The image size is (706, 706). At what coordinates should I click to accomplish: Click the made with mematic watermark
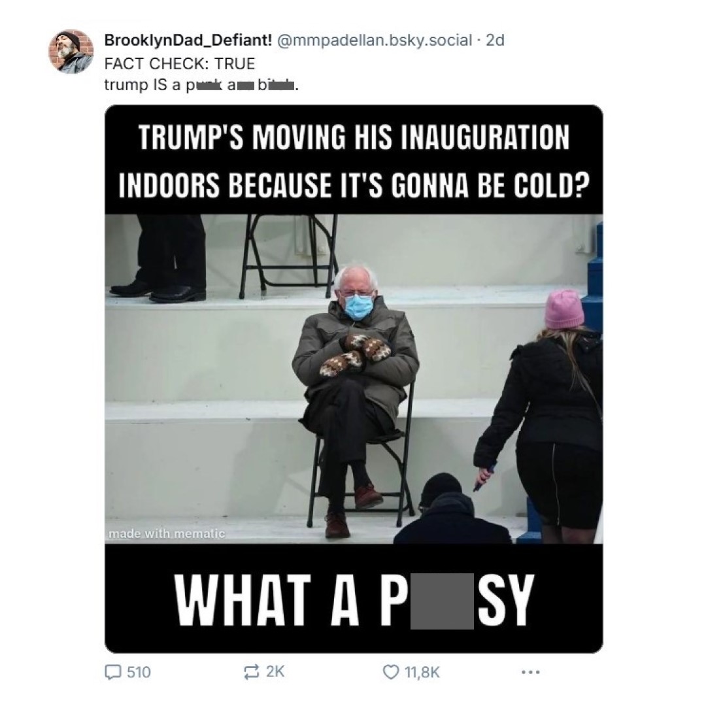(x=166, y=534)
